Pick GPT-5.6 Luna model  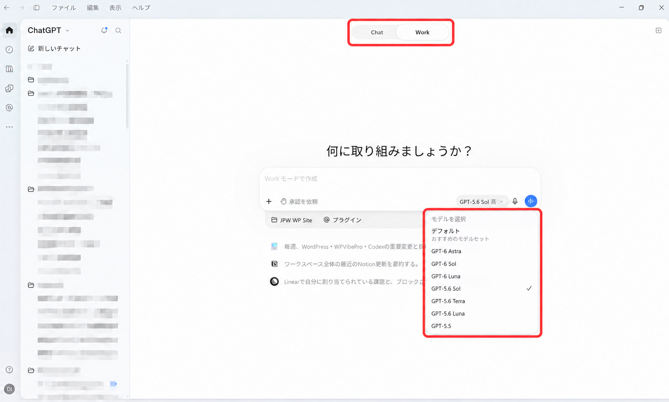point(482,313)
